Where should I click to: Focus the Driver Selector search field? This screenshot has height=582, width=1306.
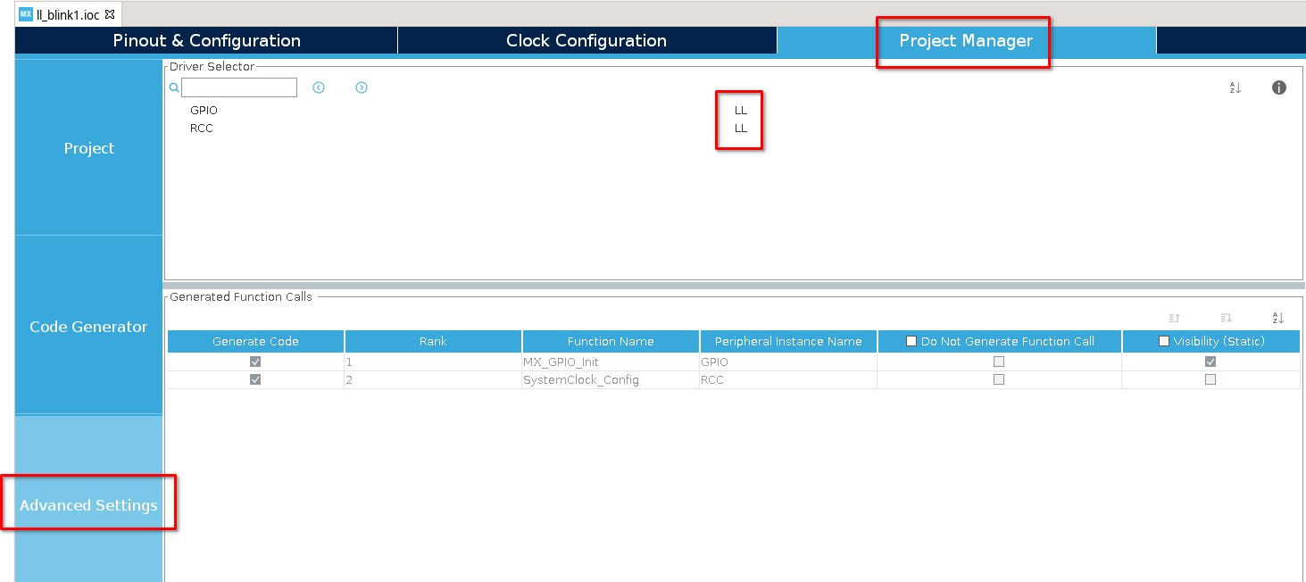coord(239,87)
